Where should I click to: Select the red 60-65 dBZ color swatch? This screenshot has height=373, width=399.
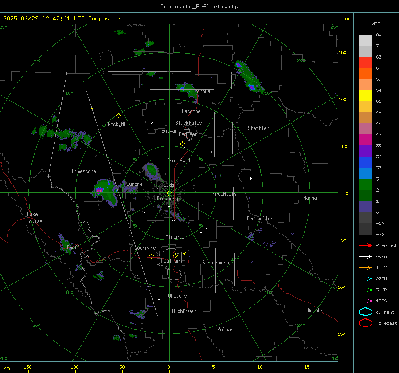pos(365,62)
